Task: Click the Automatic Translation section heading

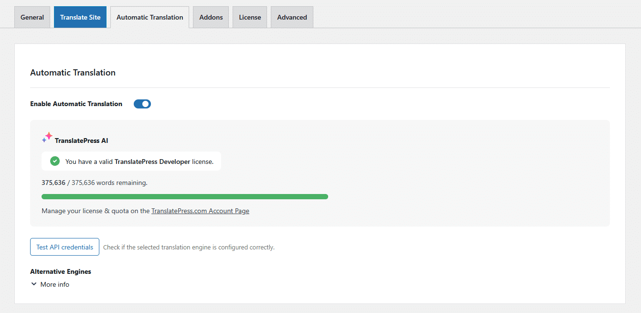Action: [73, 73]
